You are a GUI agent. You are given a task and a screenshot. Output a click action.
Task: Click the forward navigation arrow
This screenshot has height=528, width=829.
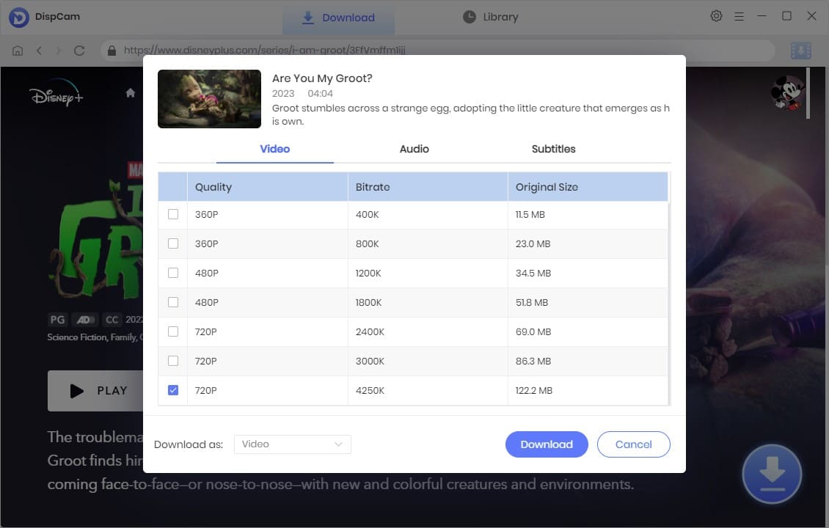pyautogui.click(x=59, y=50)
